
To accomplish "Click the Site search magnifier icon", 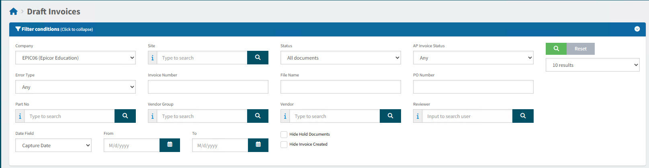I will (258, 58).
